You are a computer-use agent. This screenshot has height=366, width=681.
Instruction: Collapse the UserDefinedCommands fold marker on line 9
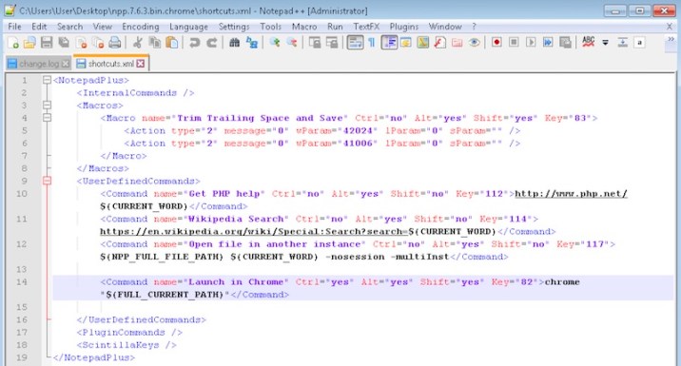point(47,181)
